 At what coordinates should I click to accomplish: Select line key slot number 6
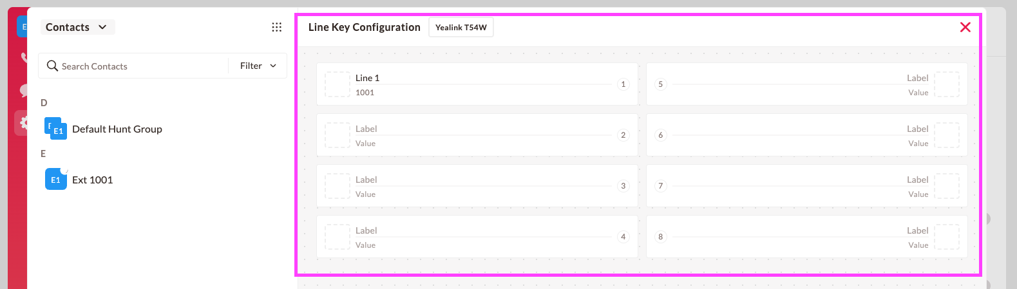[807, 135]
